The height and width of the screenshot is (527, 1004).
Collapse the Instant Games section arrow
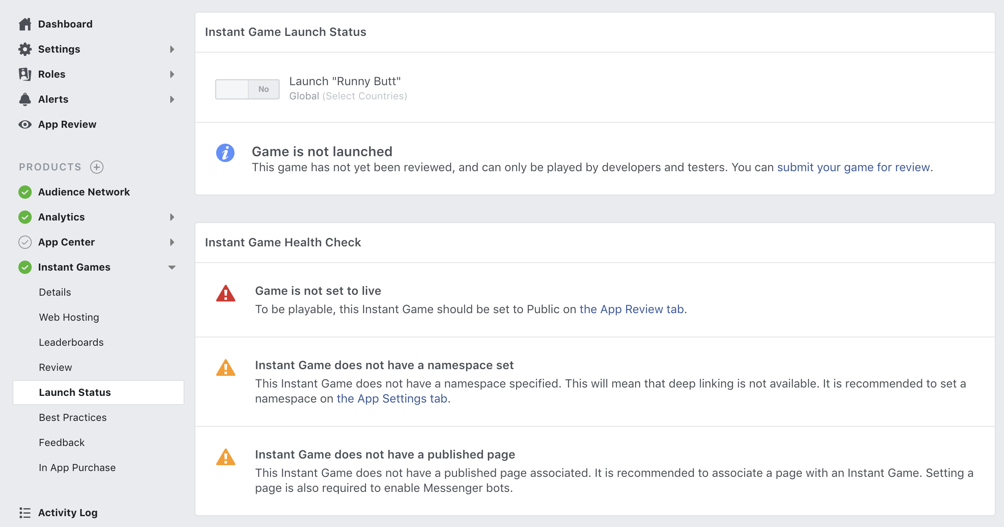172,267
